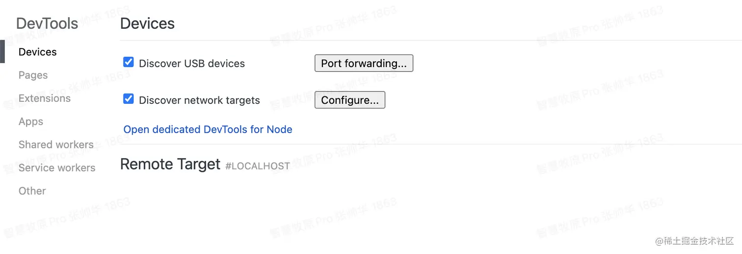This screenshot has height=254, width=742.
Task: Toggle the Discover USB devices checkbox
Action: 129,62
